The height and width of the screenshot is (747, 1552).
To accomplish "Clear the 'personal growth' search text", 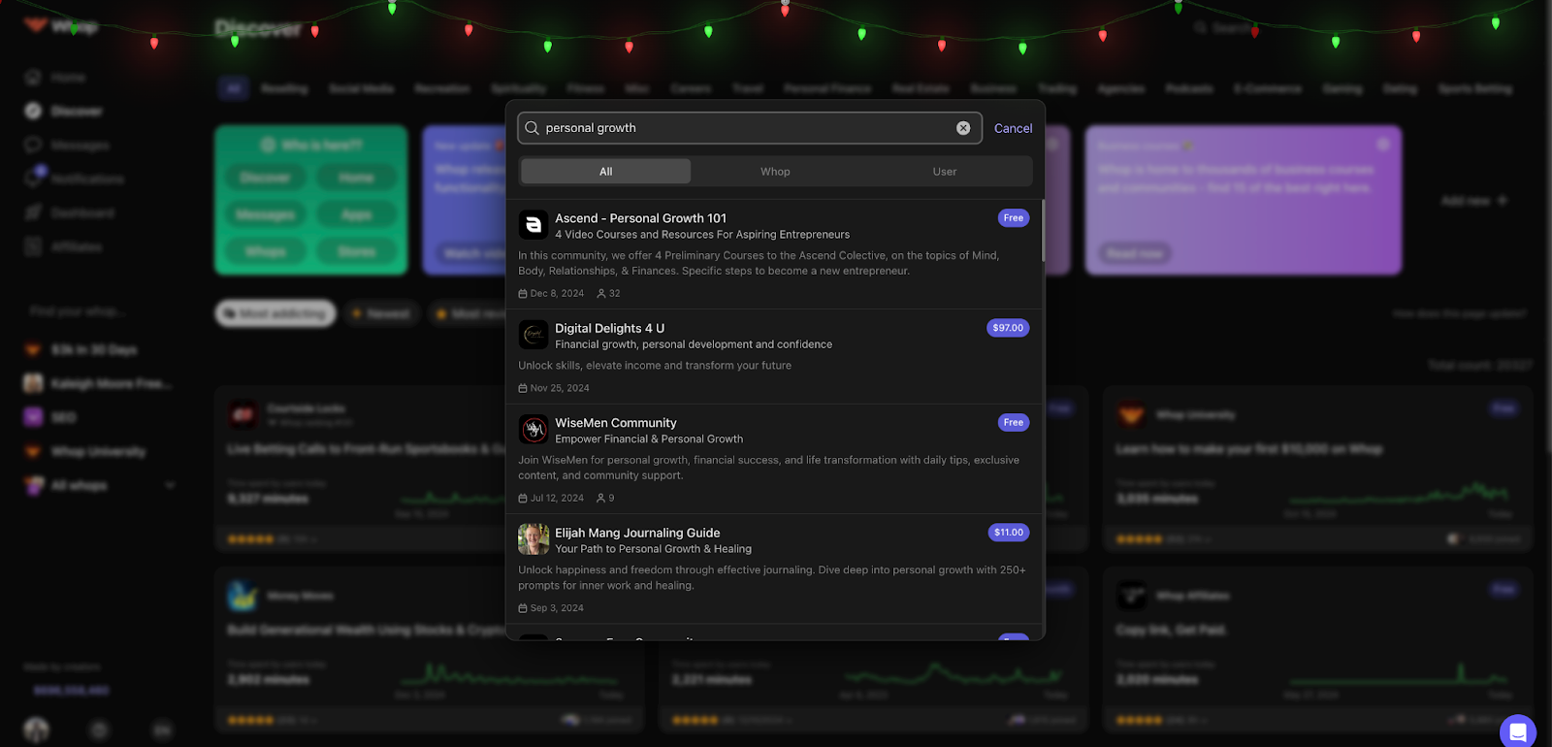I will pos(963,128).
